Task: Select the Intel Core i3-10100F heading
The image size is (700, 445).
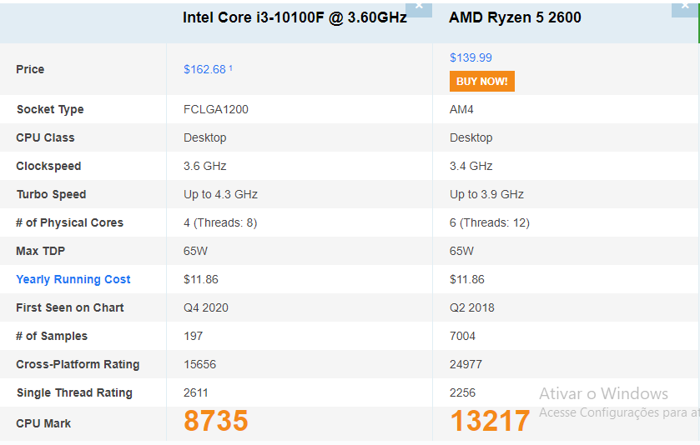Action: point(295,17)
